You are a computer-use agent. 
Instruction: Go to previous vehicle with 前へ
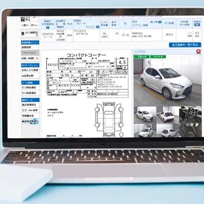pyautogui.click(x=25, y=25)
